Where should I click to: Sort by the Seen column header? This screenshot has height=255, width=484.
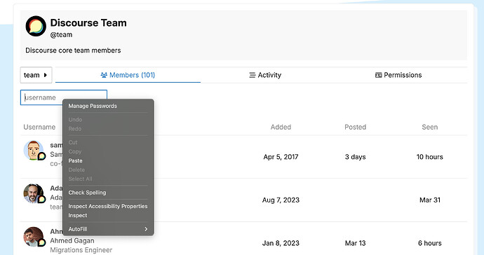[x=430, y=127]
